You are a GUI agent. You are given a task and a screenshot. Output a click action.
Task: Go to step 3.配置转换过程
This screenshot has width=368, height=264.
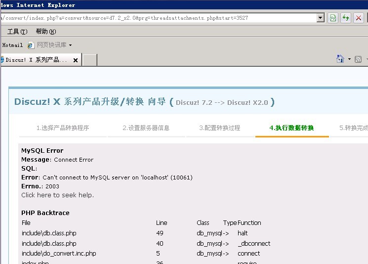(220, 128)
